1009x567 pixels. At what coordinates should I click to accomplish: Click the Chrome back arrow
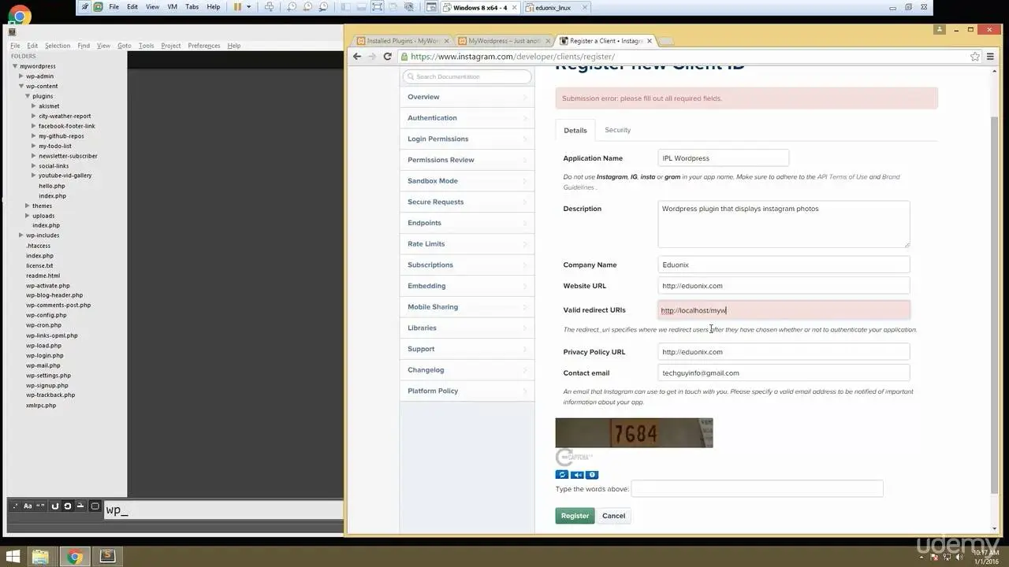[x=357, y=57]
